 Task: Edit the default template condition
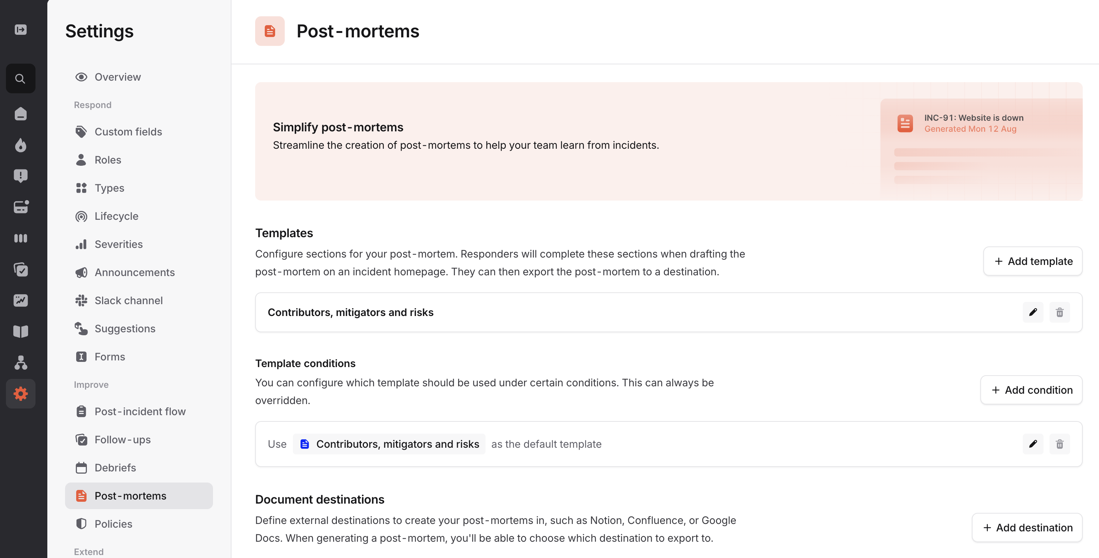pos(1032,444)
